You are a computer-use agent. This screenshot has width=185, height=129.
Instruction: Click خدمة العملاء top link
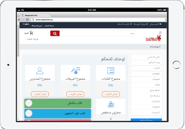(49, 26)
